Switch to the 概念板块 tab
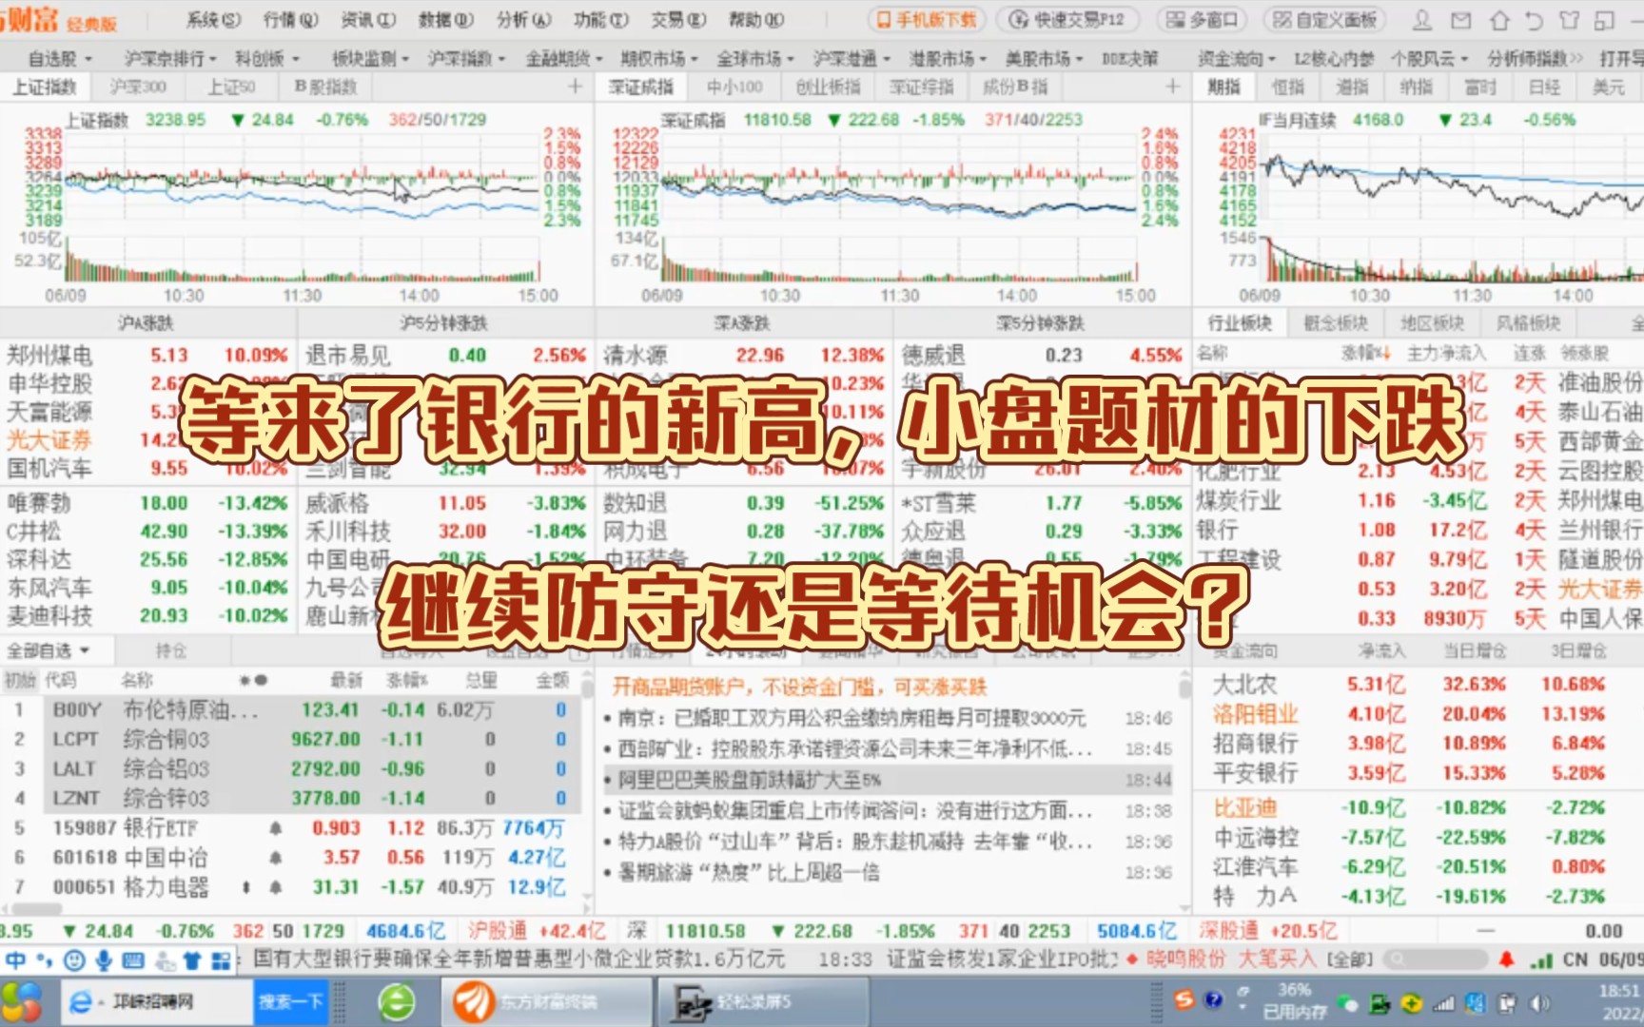Viewport: 1644px width, 1027px height. (x=1335, y=323)
